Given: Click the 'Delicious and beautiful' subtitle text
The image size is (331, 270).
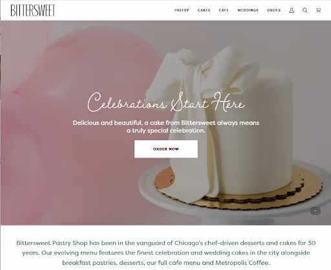Looking at the screenshot, I should coord(166,127).
